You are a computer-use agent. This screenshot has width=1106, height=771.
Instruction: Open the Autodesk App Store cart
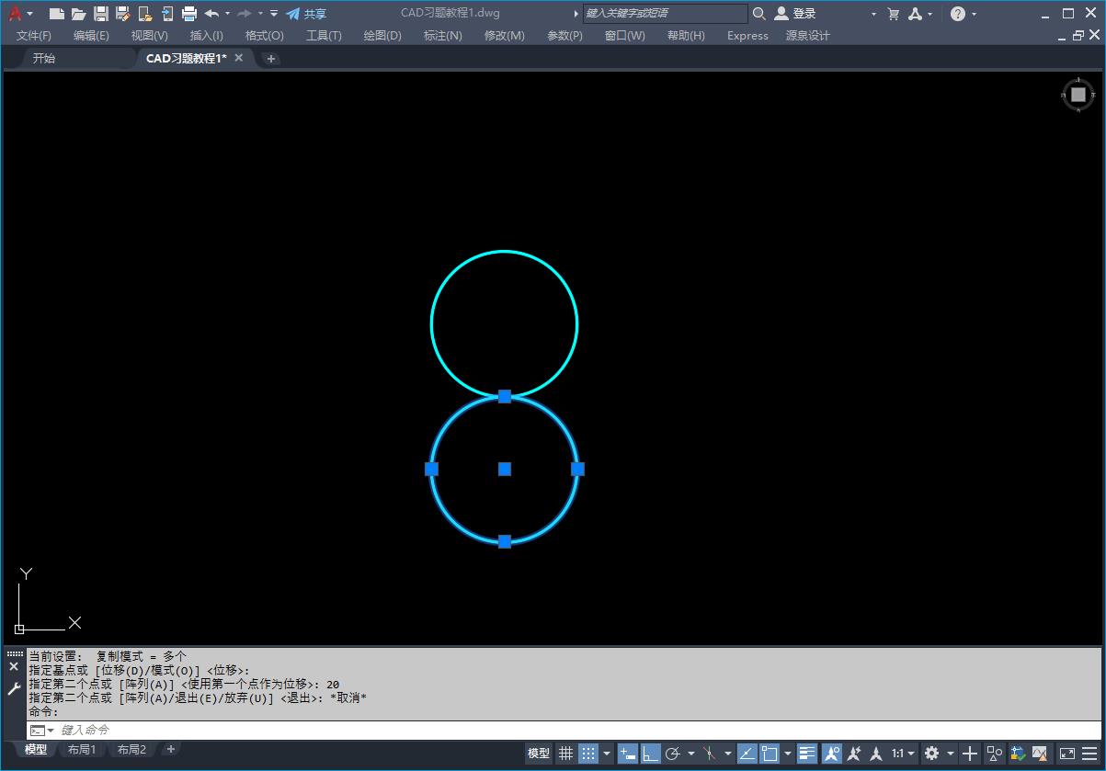click(894, 14)
